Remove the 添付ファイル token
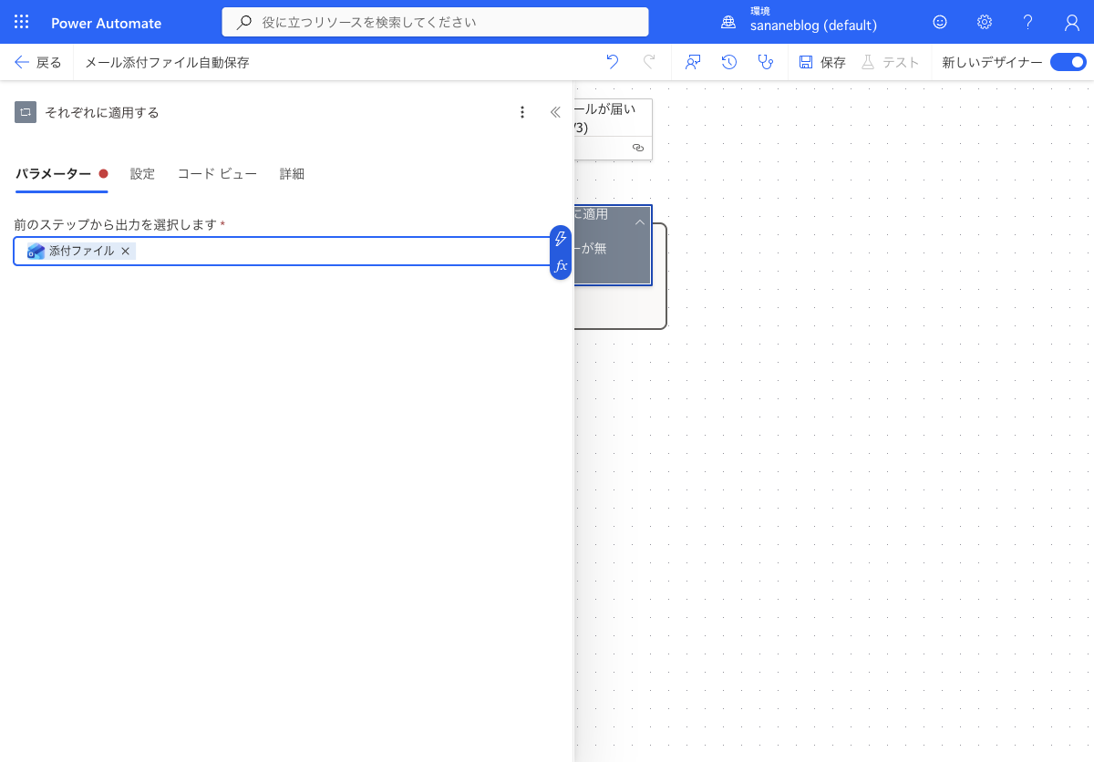 126,251
